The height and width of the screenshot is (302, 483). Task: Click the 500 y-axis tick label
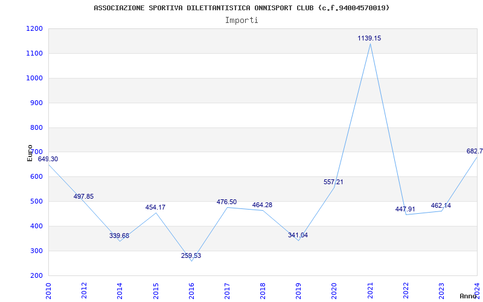(x=36, y=201)
